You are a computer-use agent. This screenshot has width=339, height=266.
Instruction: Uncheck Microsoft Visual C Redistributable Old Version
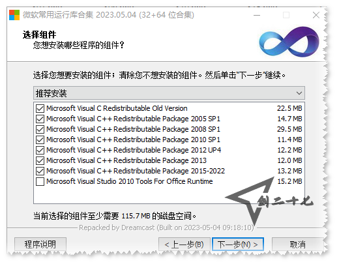coord(40,108)
